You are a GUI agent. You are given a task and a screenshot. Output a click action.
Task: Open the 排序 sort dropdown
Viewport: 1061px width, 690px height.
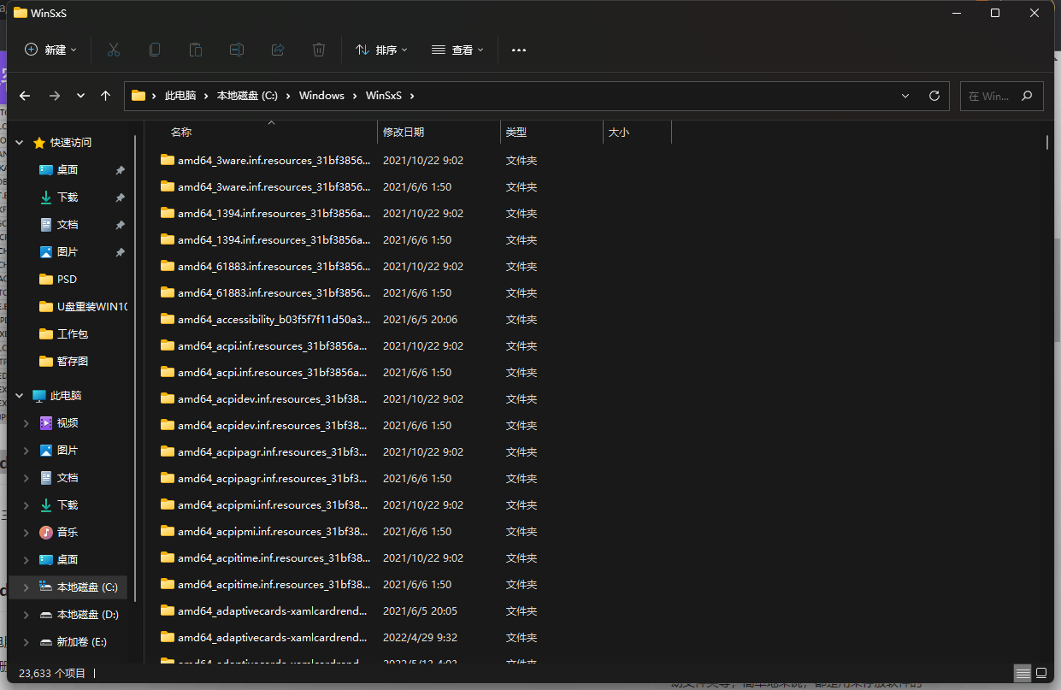point(382,50)
